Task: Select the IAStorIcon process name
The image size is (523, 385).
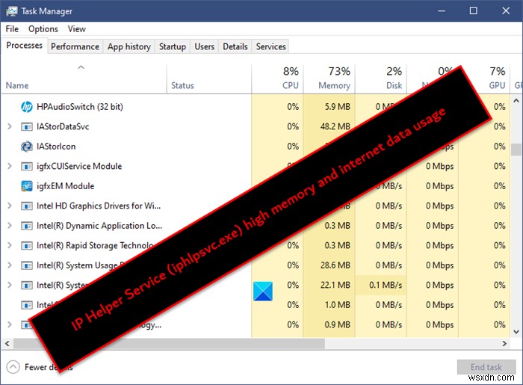Action: 56,147
